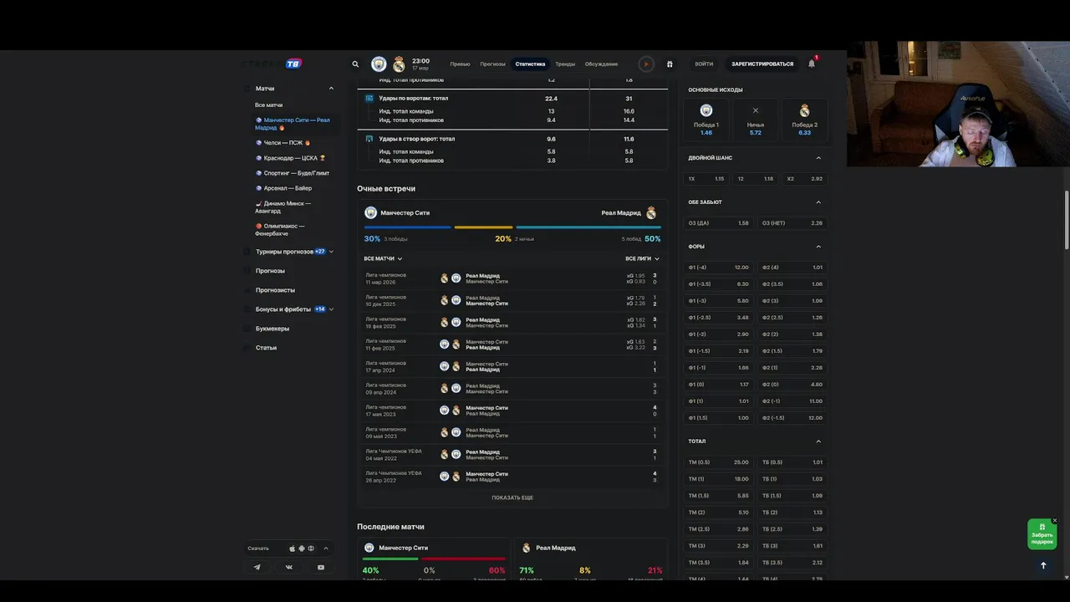Click the teal 50% Real Madrid wins bar

[588, 227]
